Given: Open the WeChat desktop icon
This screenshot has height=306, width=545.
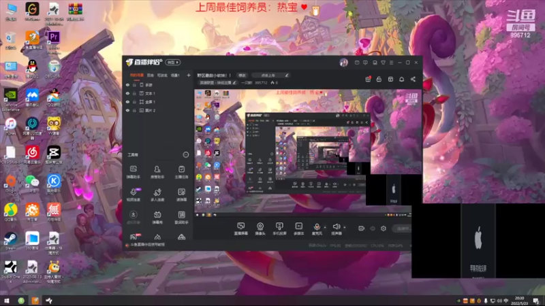Looking at the screenshot, I should [x=32, y=183].
